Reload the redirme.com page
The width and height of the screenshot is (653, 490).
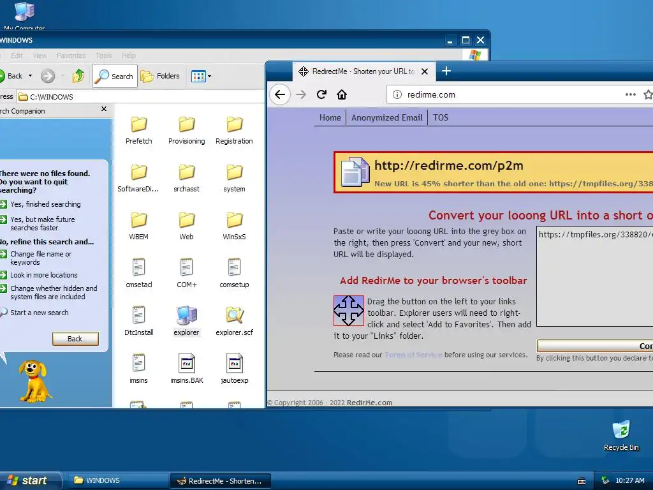(x=321, y=94)
